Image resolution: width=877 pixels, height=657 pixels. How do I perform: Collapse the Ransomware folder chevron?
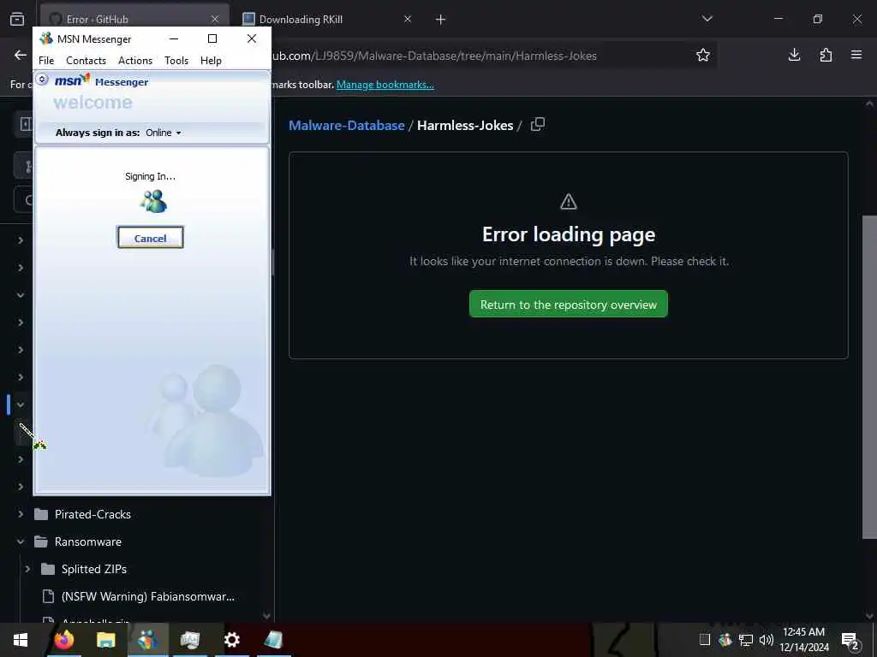pos(21,542)
